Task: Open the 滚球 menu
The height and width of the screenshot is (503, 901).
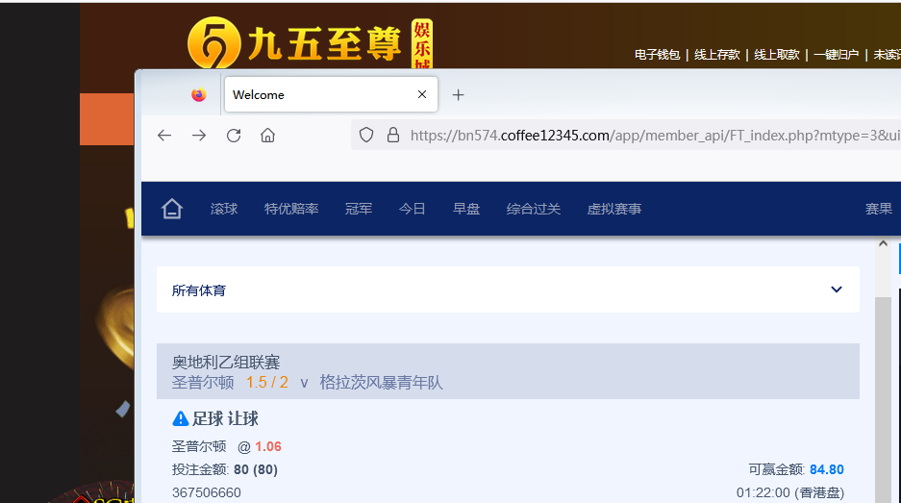Action: (x=224, y=209)
